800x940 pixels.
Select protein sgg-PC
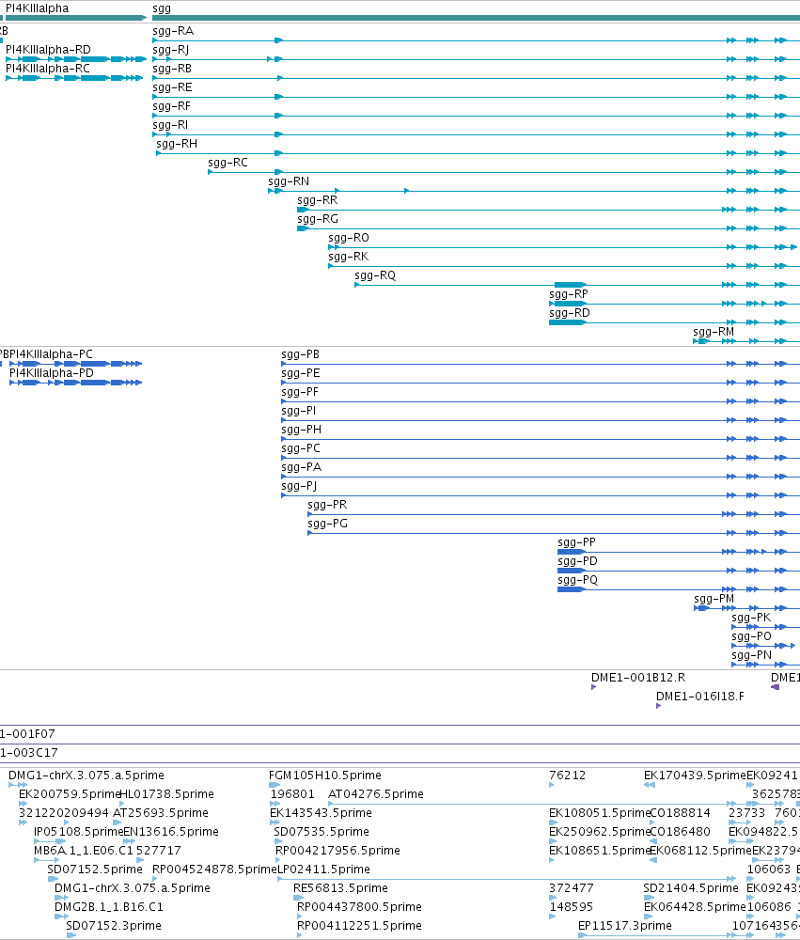pos(301,448)
